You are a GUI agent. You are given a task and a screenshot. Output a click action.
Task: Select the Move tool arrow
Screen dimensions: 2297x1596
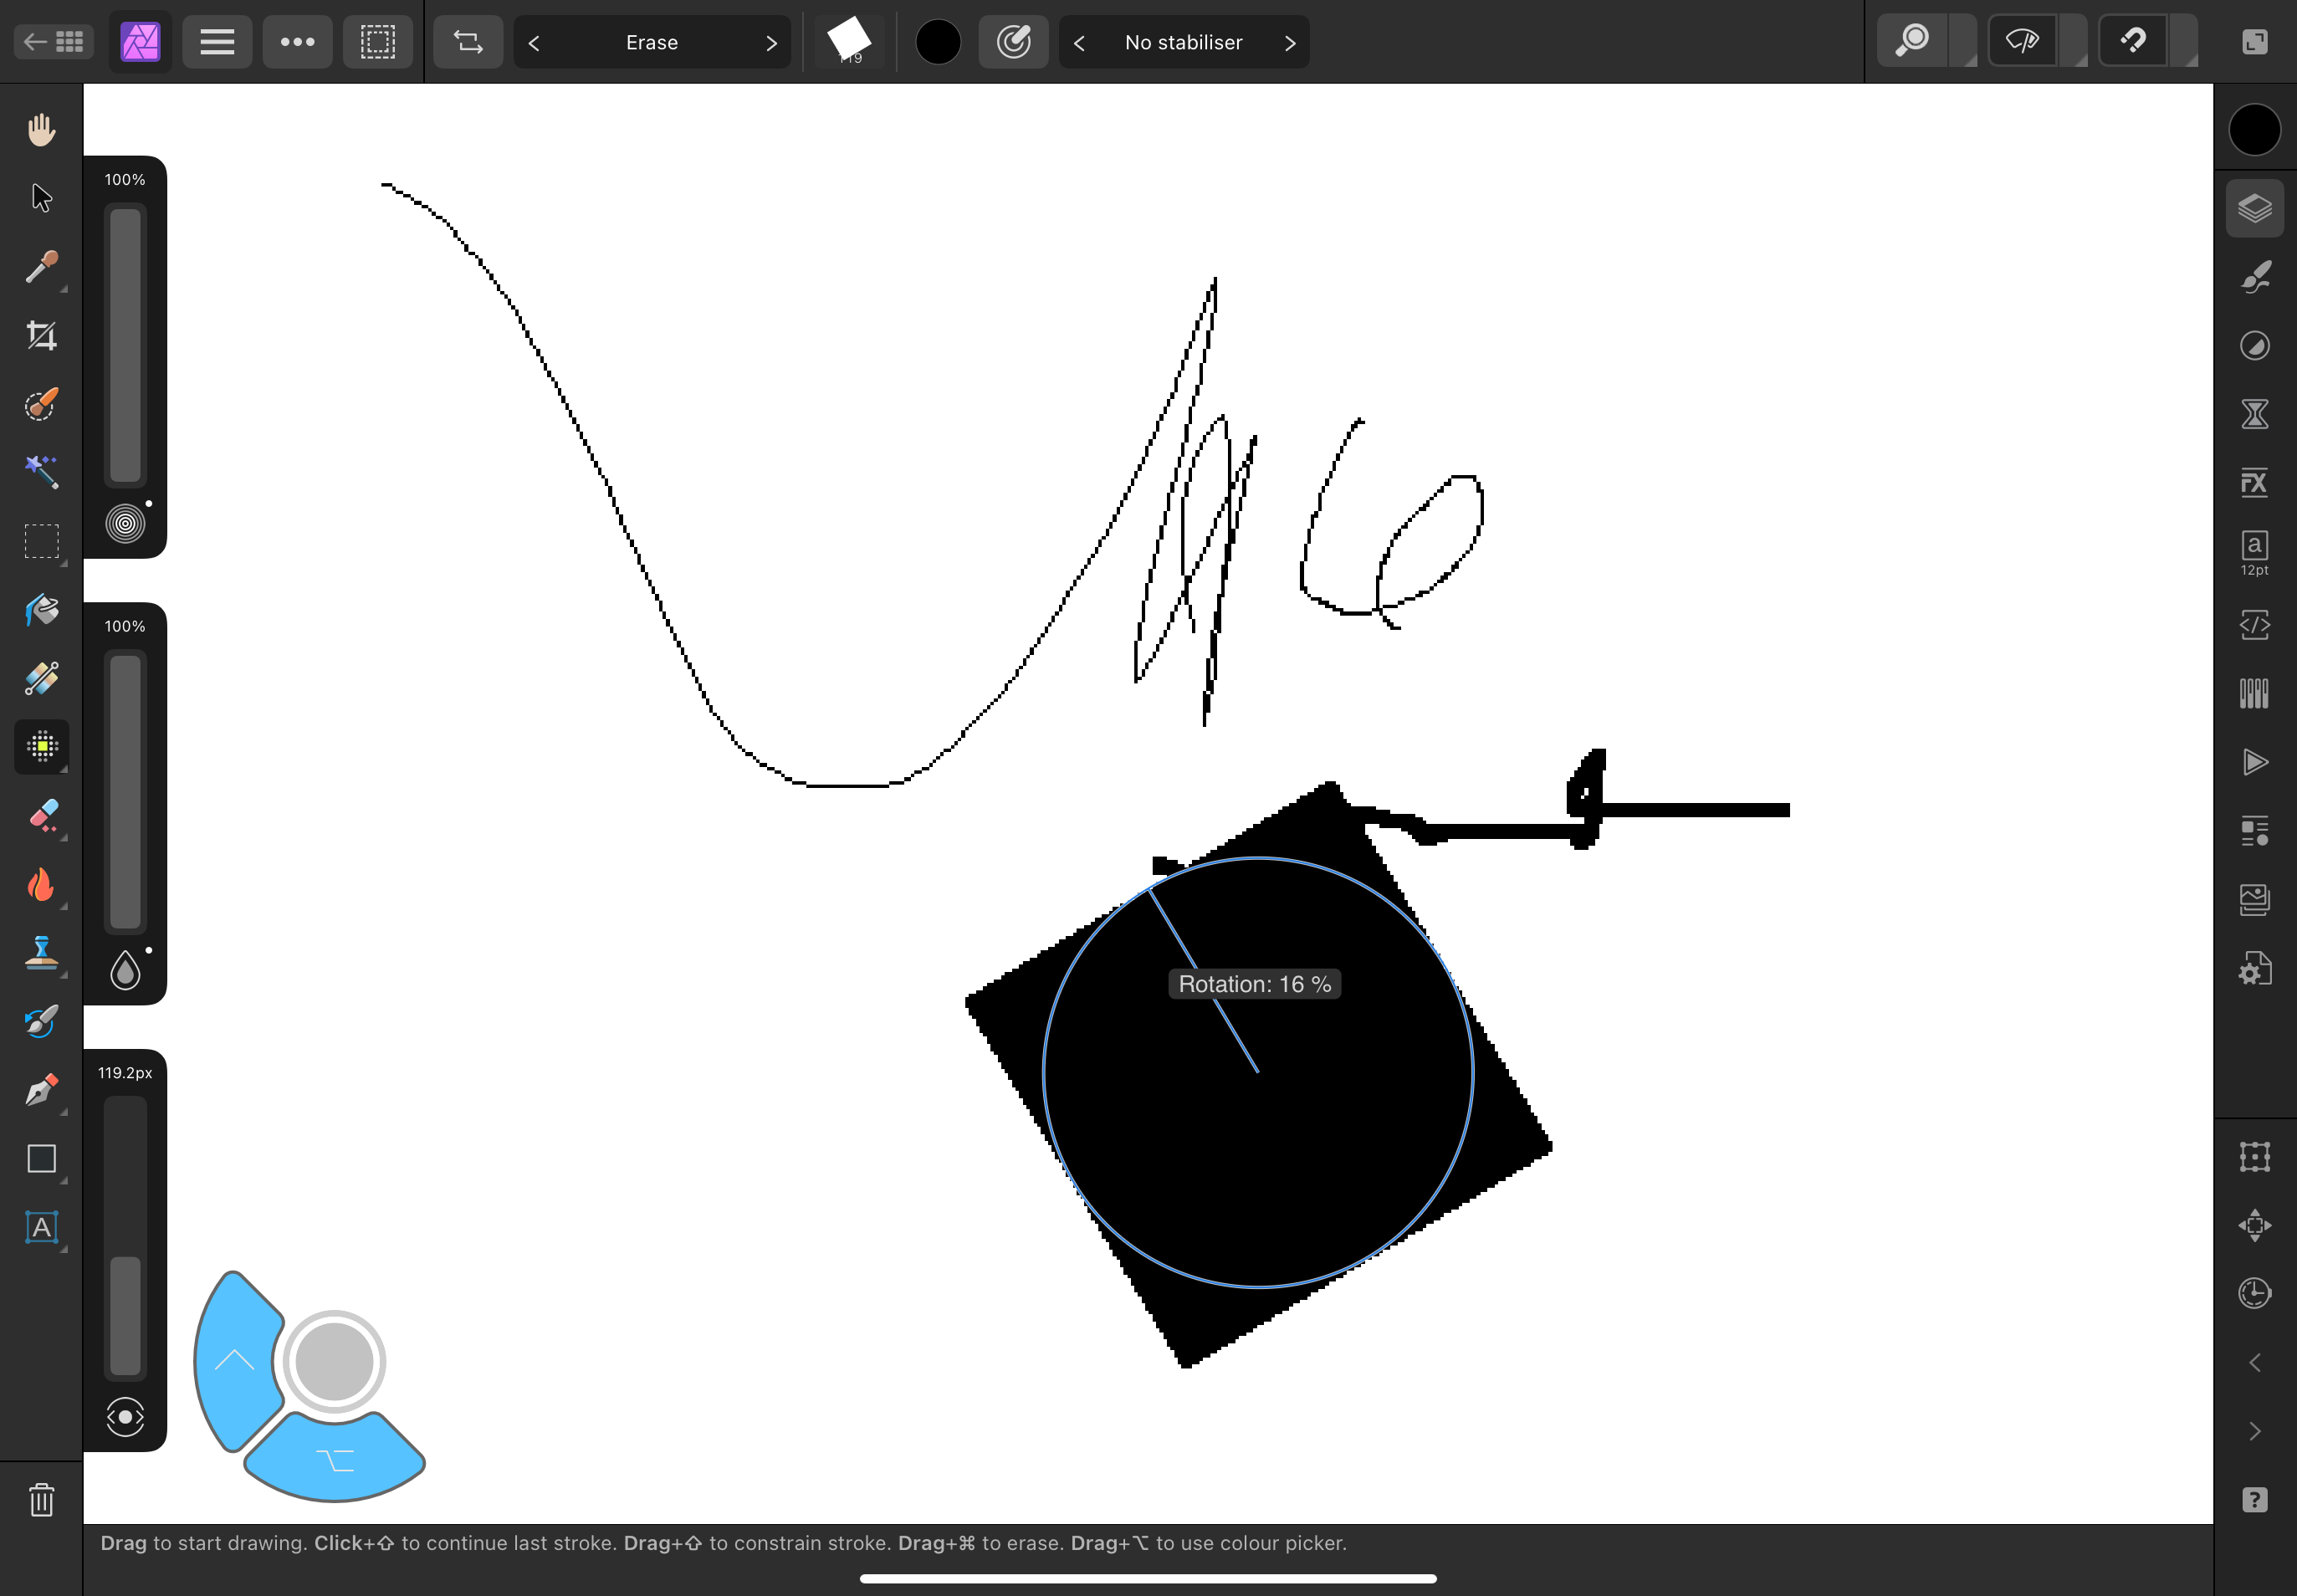tap(41, 198)
